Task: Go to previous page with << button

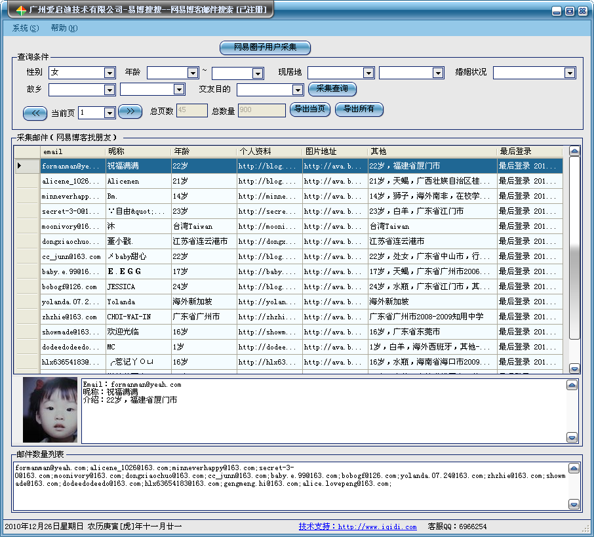Action: pos(35,113)
